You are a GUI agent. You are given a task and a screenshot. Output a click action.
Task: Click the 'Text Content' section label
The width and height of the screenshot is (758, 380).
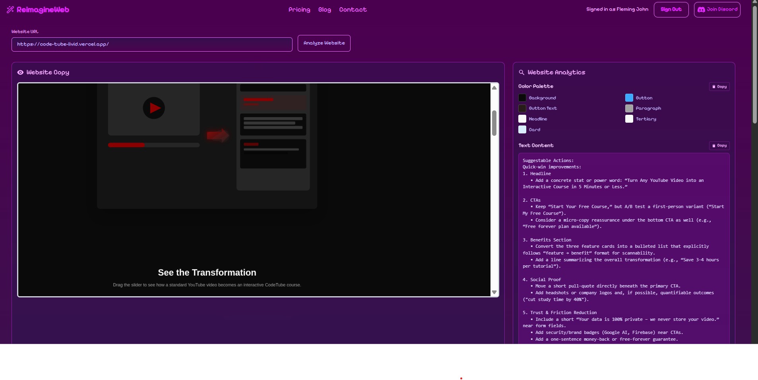[536, 145]
